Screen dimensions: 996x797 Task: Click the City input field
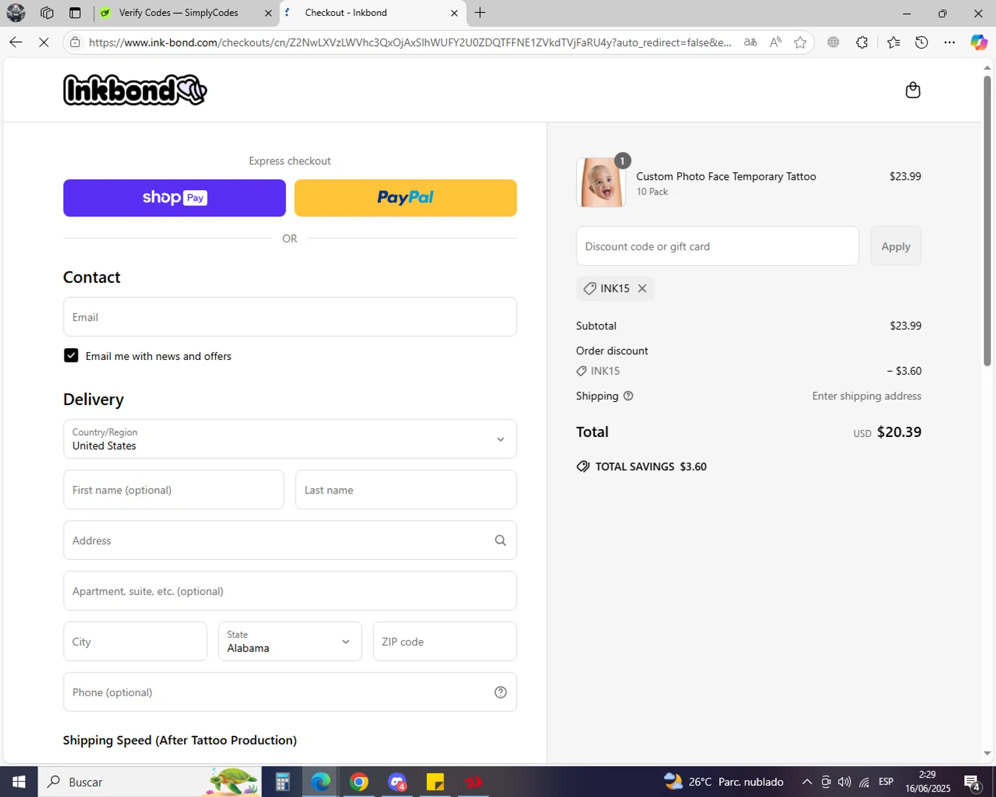point(135,642)
